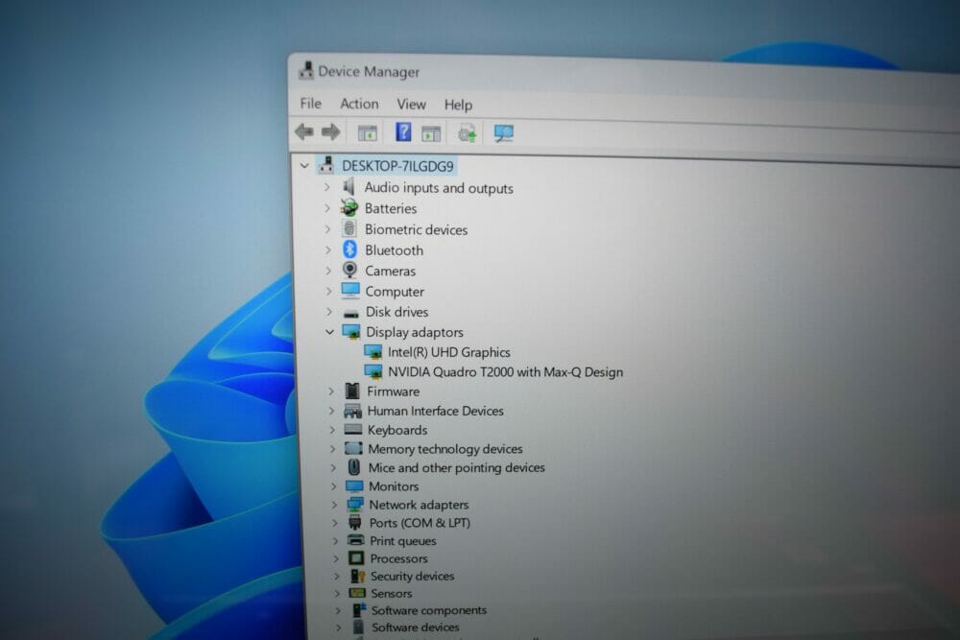Screen dimensions: 960x640
Task: Click the keyboard icon next to Keyboards
Action: tap(353, 430)
